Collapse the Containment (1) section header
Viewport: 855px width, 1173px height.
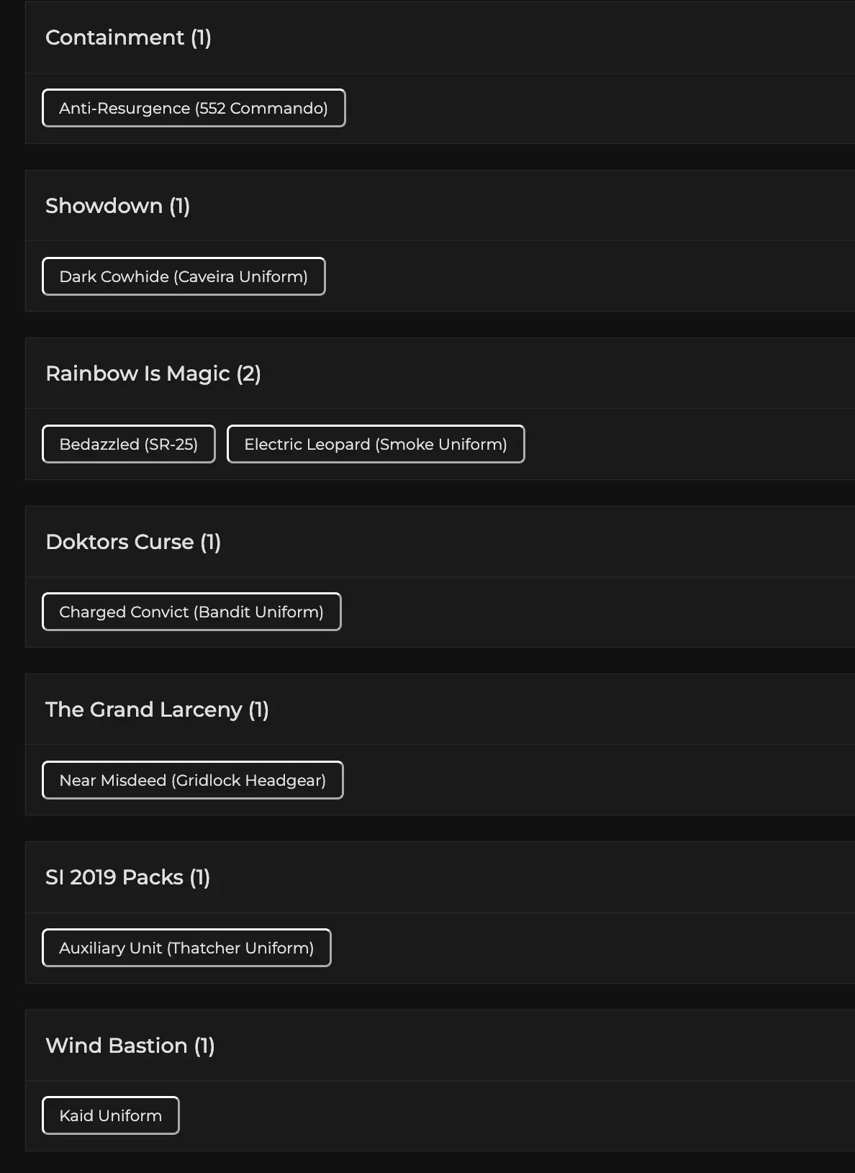pos(128,37)
